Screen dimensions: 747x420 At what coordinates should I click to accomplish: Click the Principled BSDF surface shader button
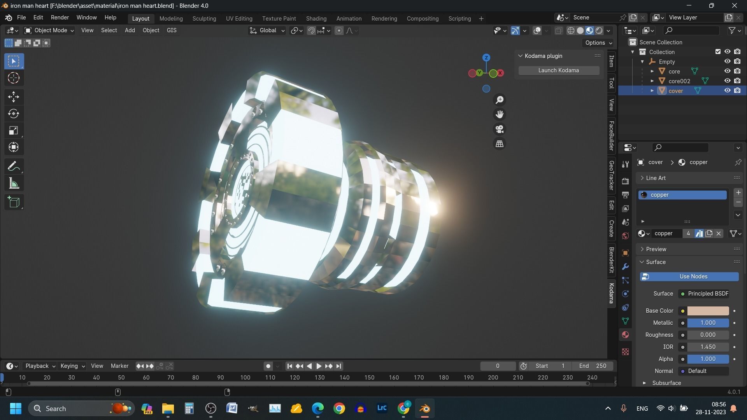(703, 294)
